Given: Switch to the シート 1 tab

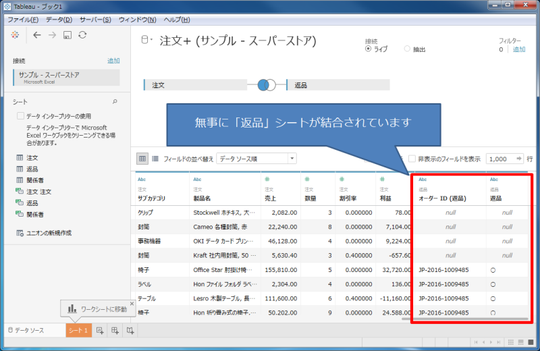Looking at the screenshot, I should [78, 330].
